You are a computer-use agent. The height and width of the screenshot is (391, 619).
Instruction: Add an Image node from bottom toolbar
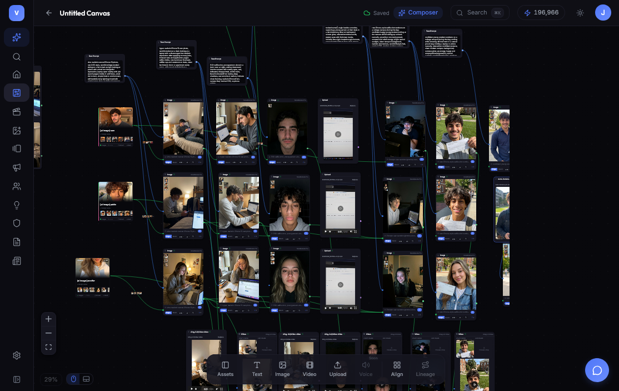pyautogui.click(x=282, y=369)
